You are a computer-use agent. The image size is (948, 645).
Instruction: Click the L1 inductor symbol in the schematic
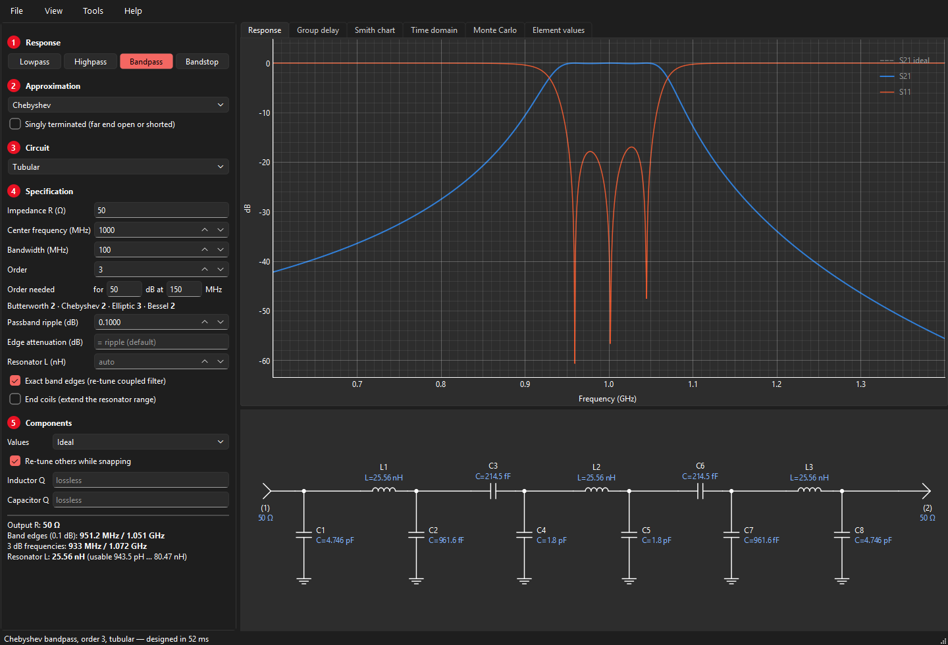pyautogui.click(x=384, y=490)
